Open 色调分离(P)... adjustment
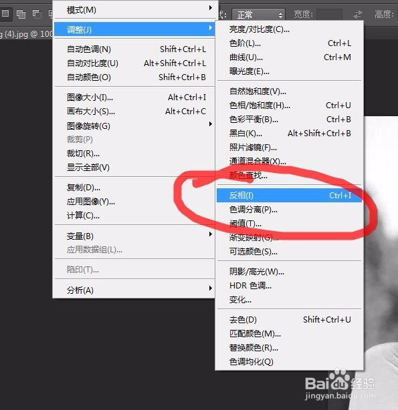Viewport: 398px width, 410px height. click(289, 210)
